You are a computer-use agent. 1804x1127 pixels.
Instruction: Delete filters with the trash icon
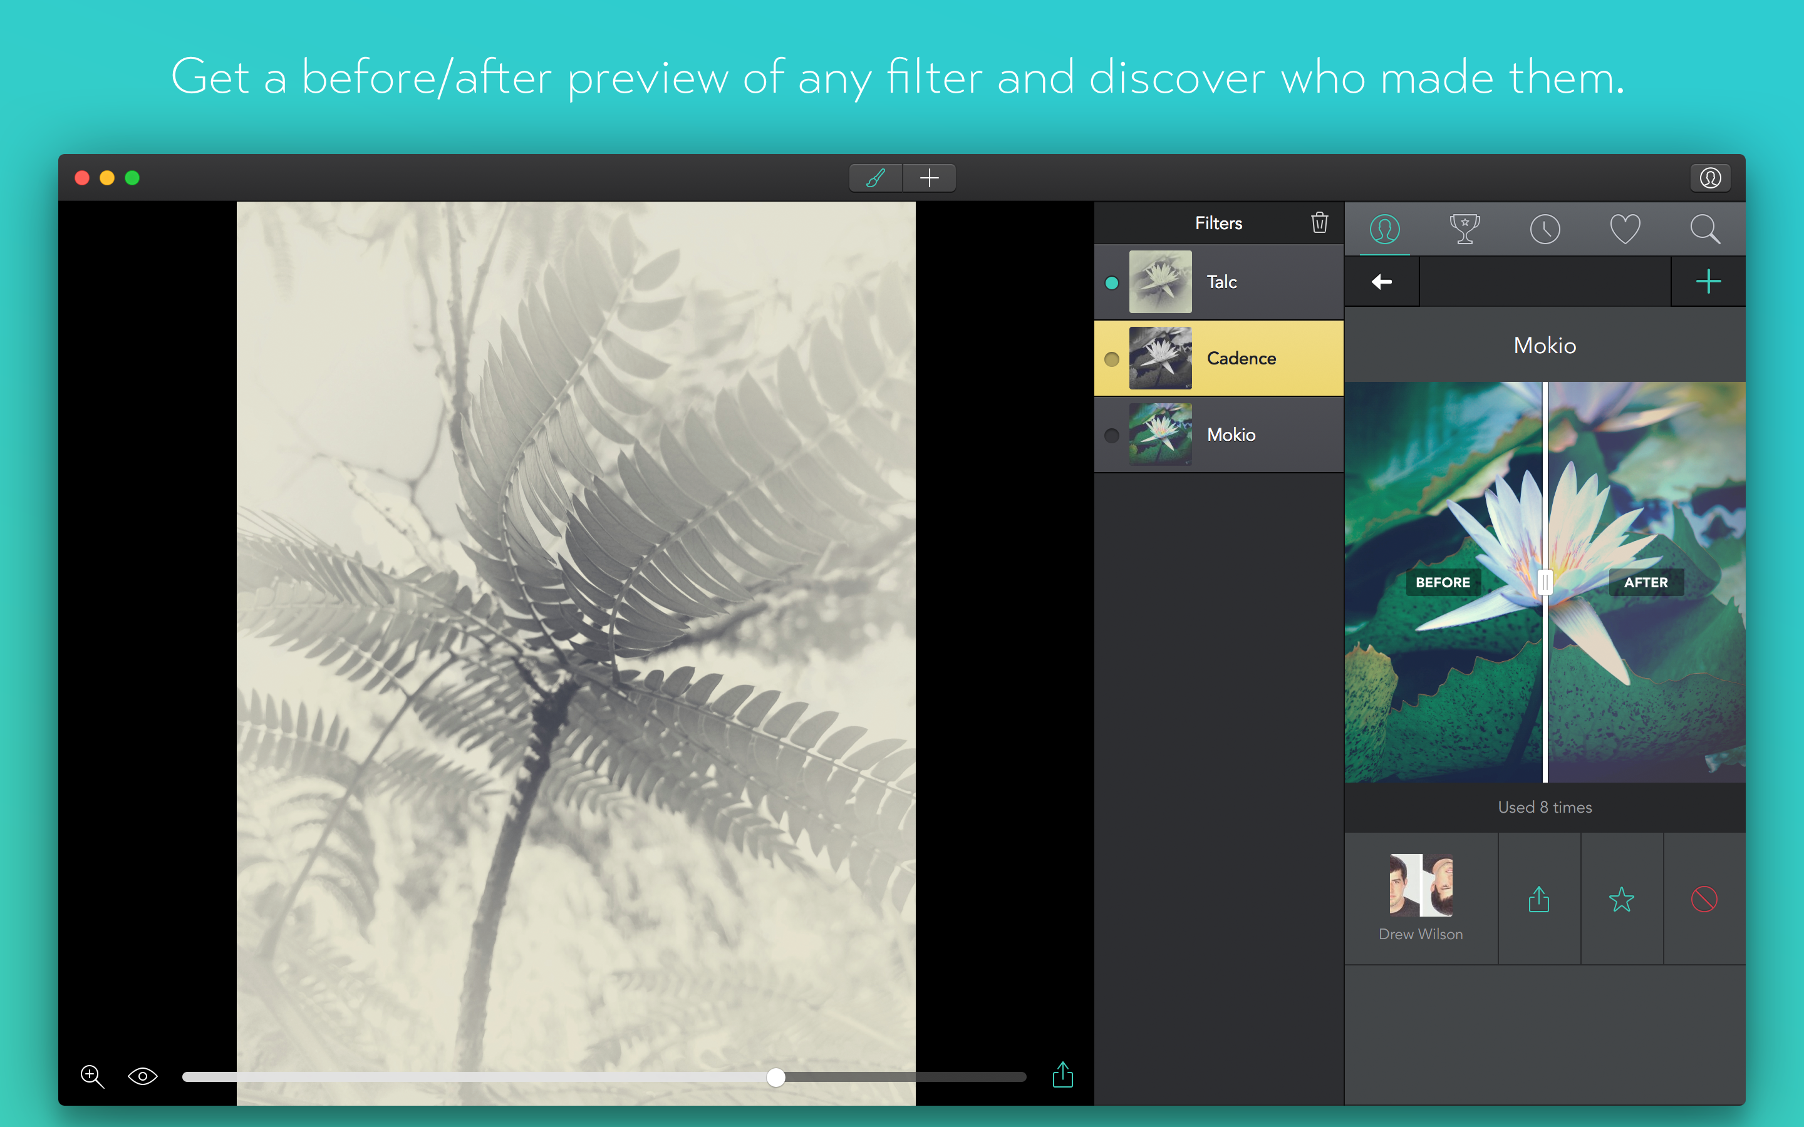[1319, 222]
